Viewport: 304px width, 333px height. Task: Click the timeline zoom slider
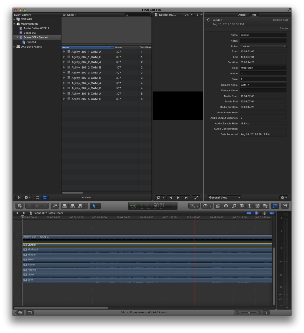tap(249, 313)
